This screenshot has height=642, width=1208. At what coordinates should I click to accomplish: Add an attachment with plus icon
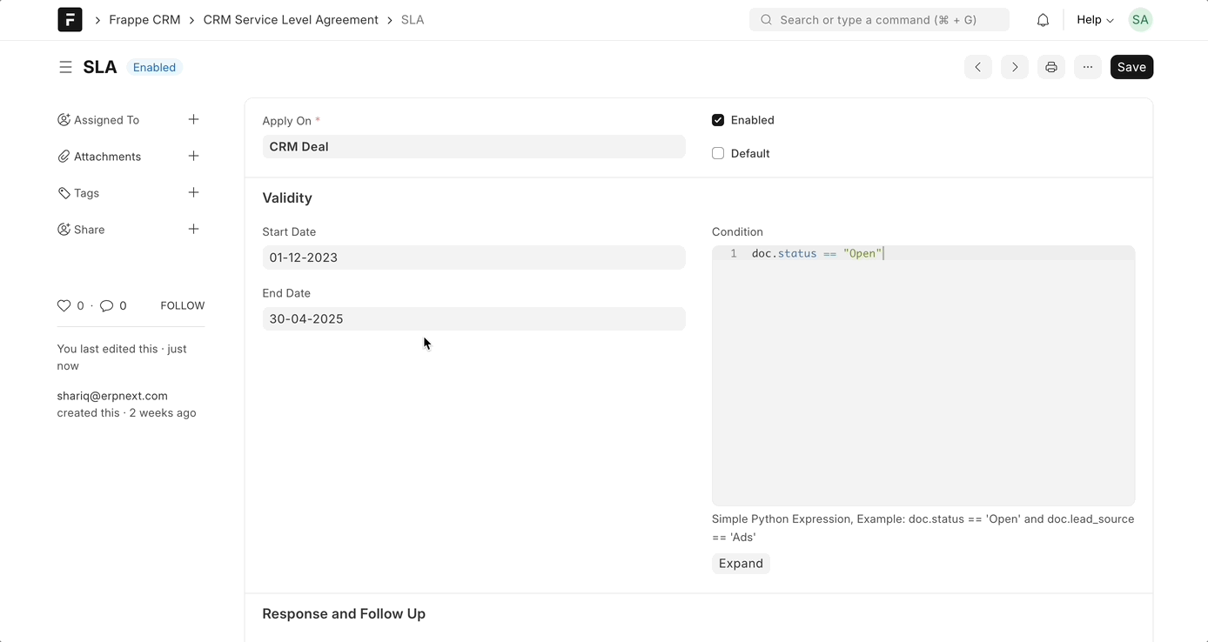coord(193,156)
